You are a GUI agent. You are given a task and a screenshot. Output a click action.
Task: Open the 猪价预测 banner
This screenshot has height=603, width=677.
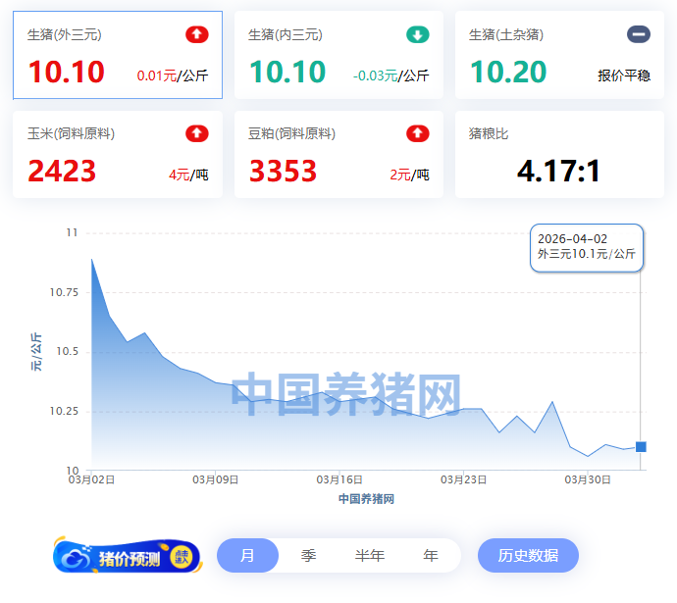128,557
